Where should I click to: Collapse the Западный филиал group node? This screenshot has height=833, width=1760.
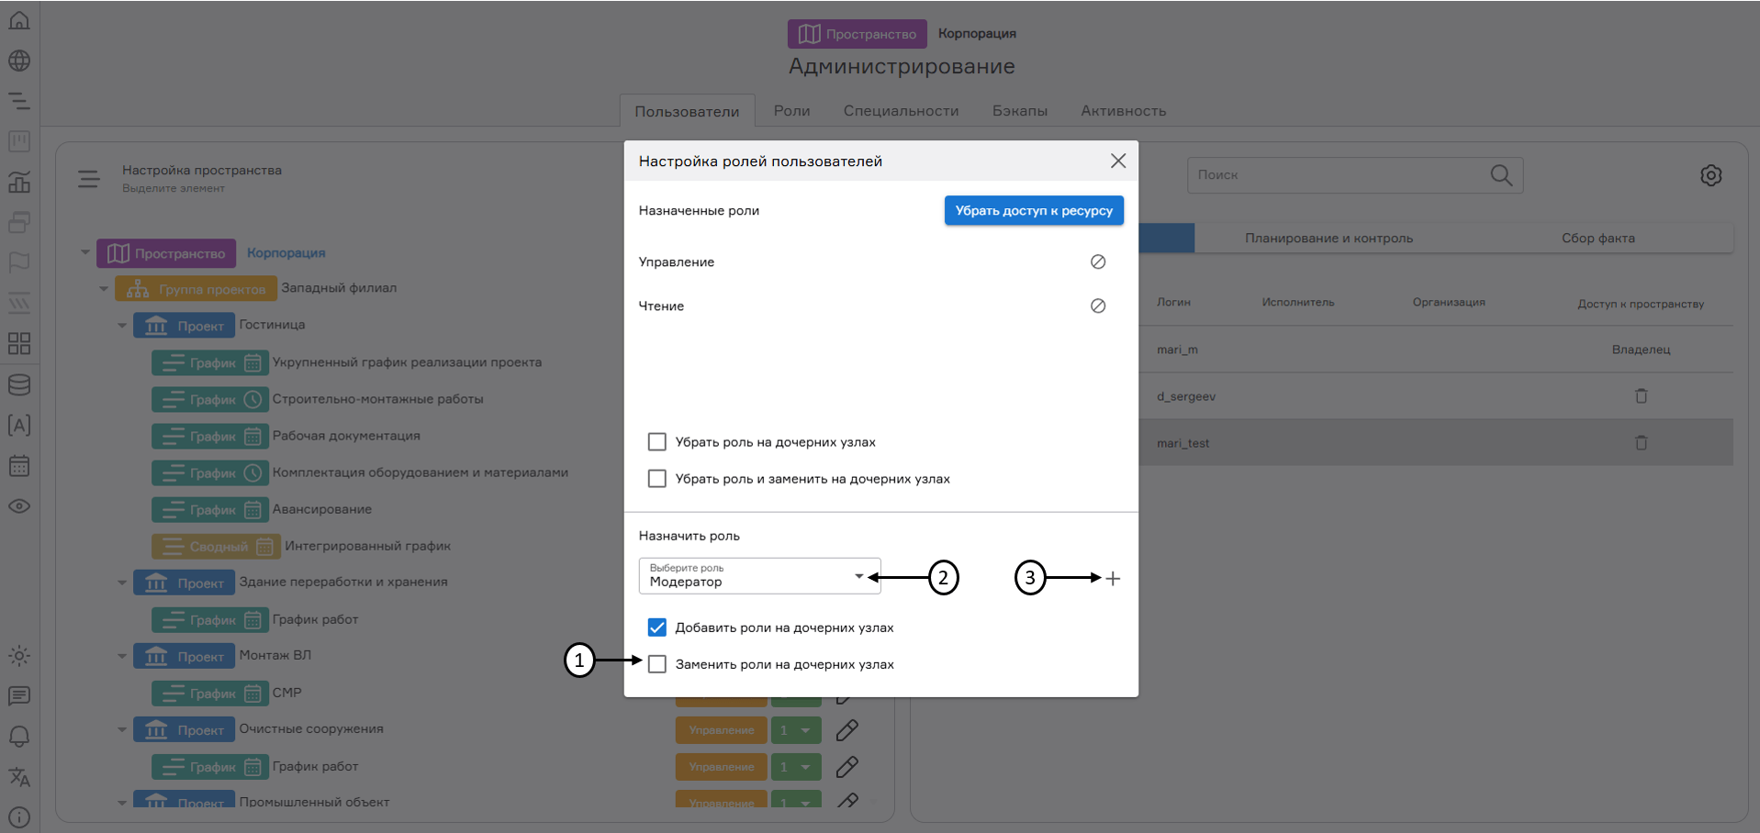tap(104, 288)
